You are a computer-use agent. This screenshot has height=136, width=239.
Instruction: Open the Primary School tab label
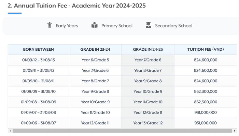tap(117, 26)
